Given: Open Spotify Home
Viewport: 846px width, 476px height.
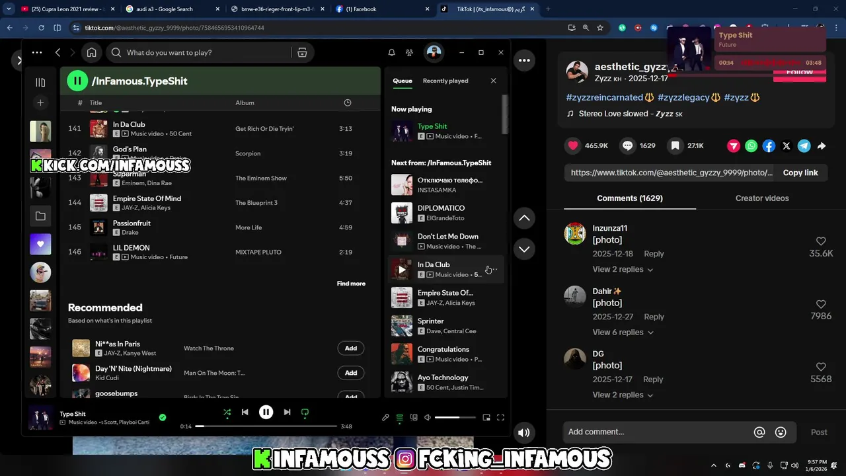Looking at the screenshot, I should [x=92, y=52].
